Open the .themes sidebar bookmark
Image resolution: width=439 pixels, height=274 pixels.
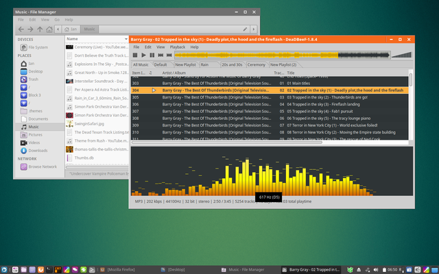coord(32,111)
